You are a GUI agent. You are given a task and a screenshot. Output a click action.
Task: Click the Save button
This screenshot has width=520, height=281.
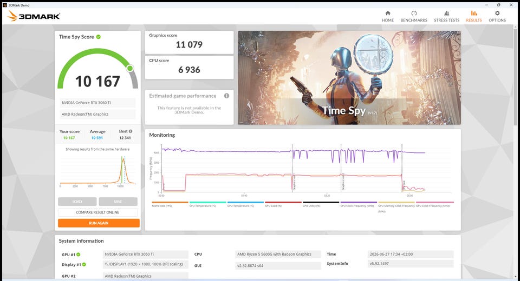(118, 202)
